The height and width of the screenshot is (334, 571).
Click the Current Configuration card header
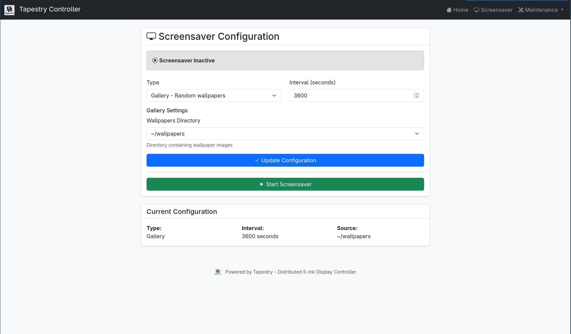285,212
